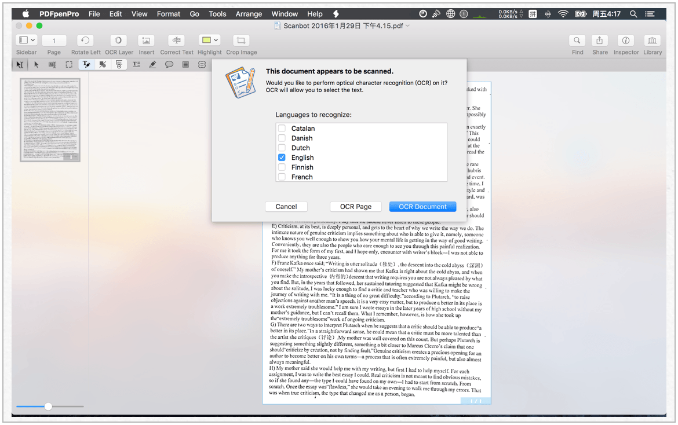Click the Bluetooth menu bar icon

(548, 14)
